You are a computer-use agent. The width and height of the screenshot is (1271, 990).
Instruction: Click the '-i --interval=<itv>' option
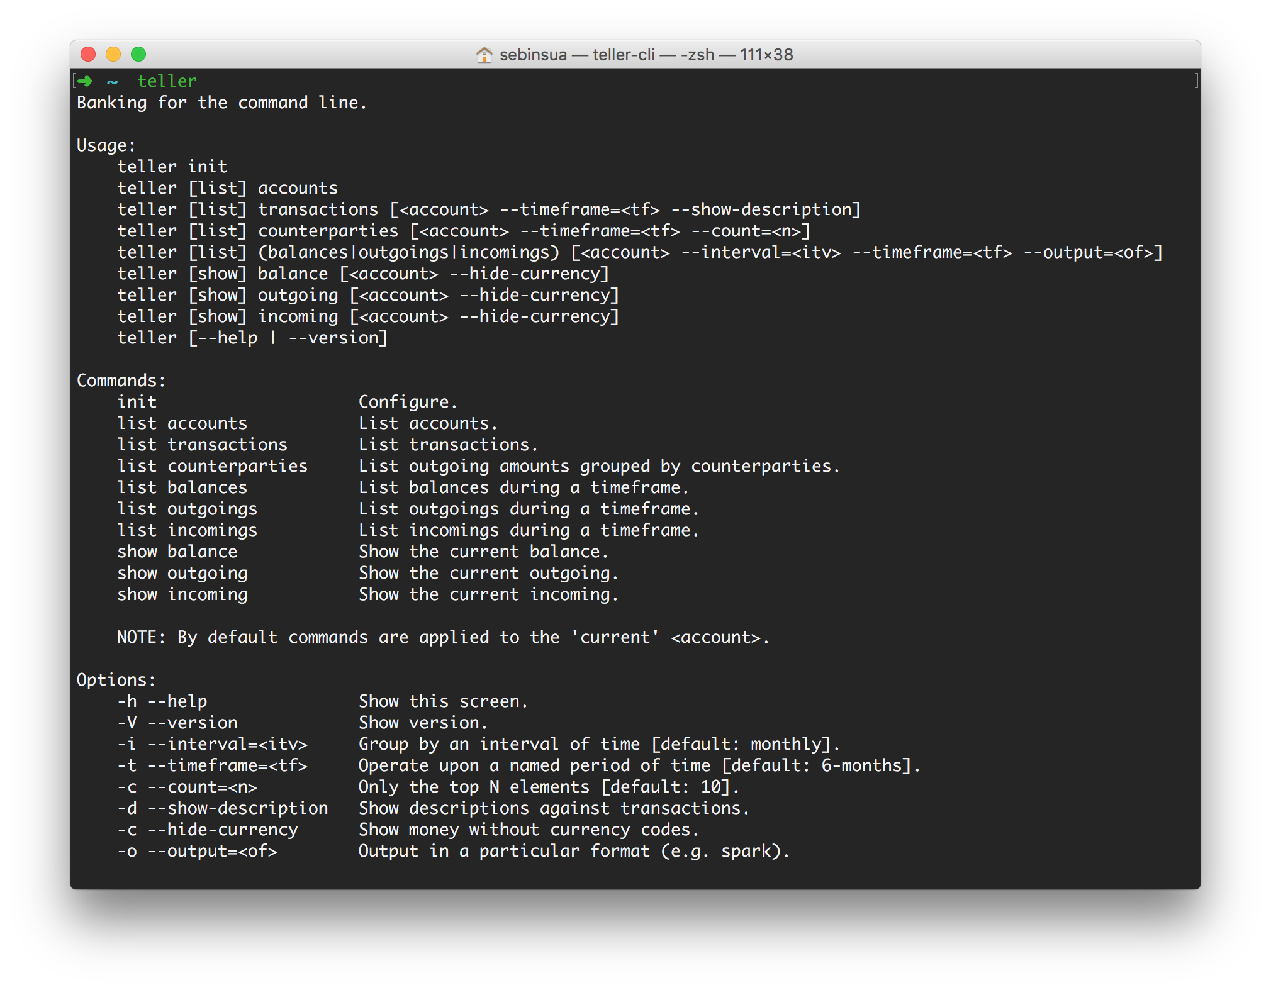point(212,744)
